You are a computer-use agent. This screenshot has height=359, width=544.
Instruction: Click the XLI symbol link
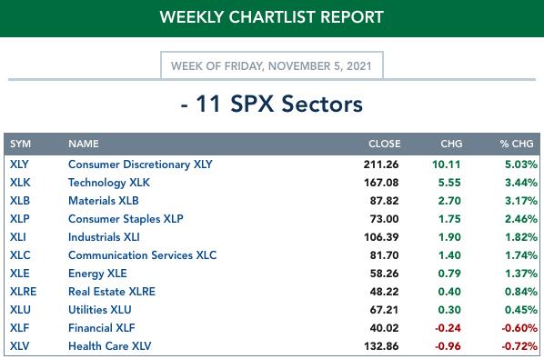[17, 237]
